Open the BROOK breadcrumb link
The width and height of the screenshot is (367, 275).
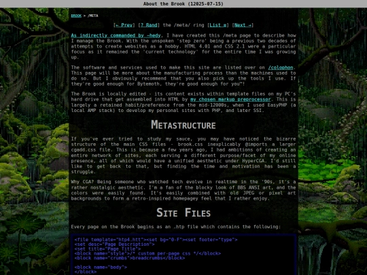click(x=76, y=16)
